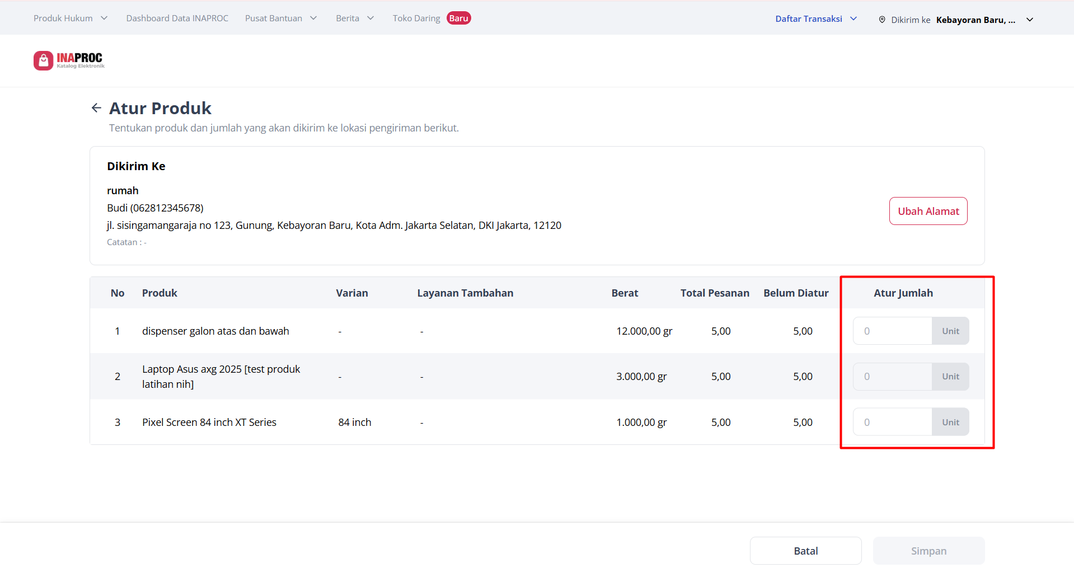Click the 'Berat' column header

[625, 293]
